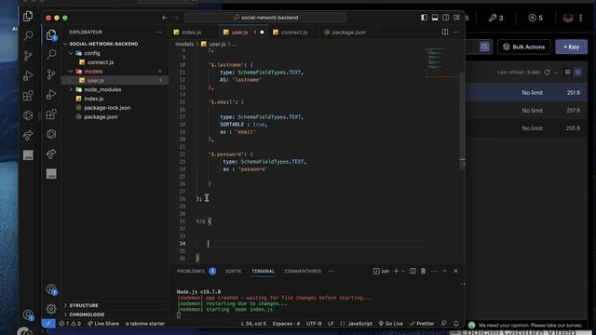The image size is (596, 335).
Task: Collapse the models folder
Action: pyautogui.click(x=71, y=72)
